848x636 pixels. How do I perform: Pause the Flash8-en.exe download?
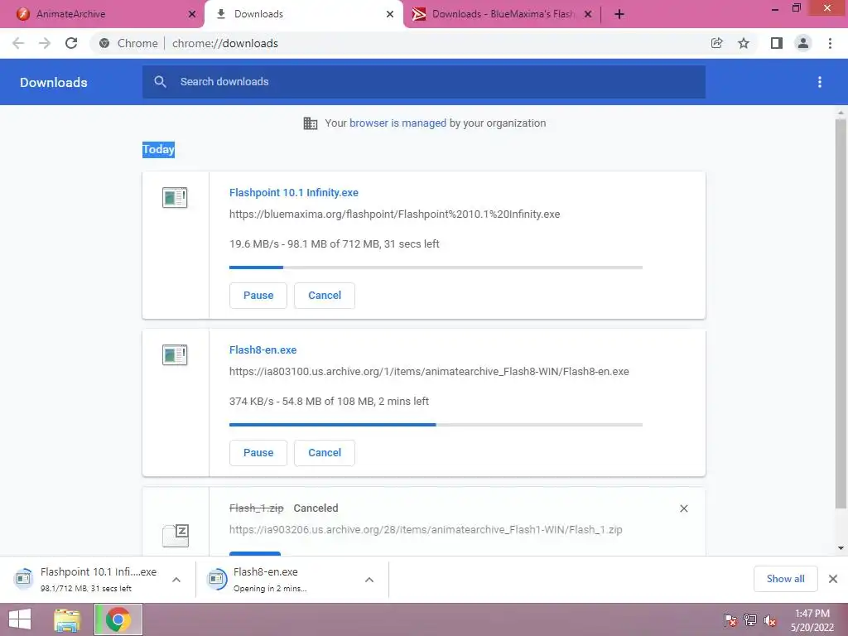coord(258,453)
